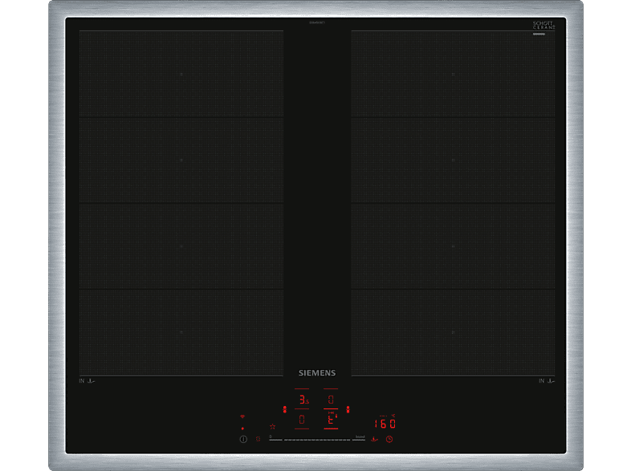Set power slider to zero end
The image size is (631, 471).
(275, 438)
